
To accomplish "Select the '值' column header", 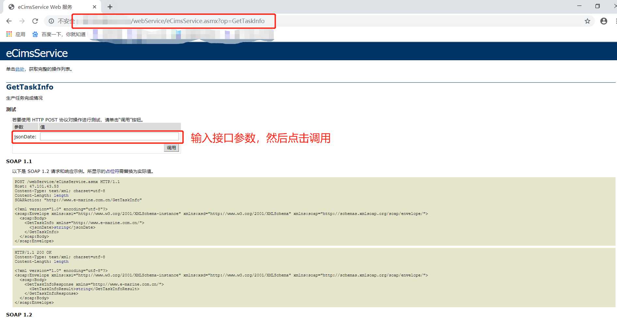I will coord(43,127).
